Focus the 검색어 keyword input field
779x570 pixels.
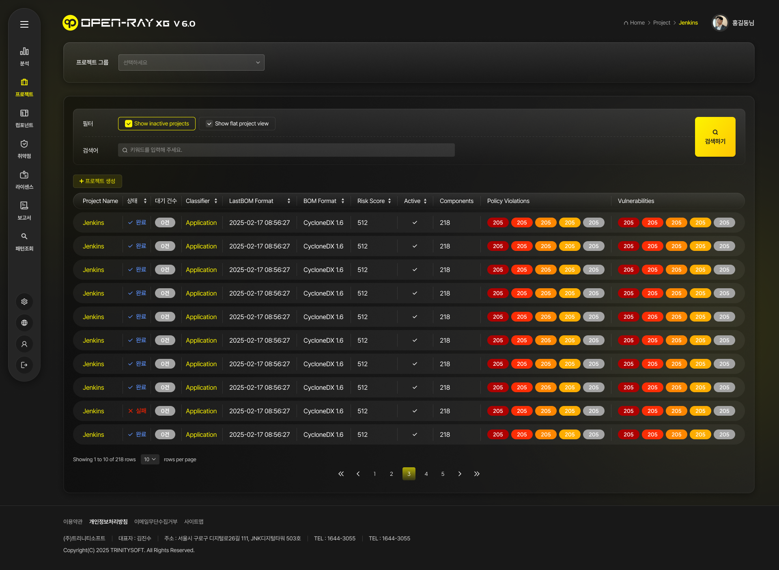tap(286, 150)
